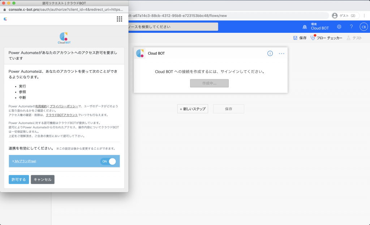Toggle the ON switch for My plan

click(108, 161)
